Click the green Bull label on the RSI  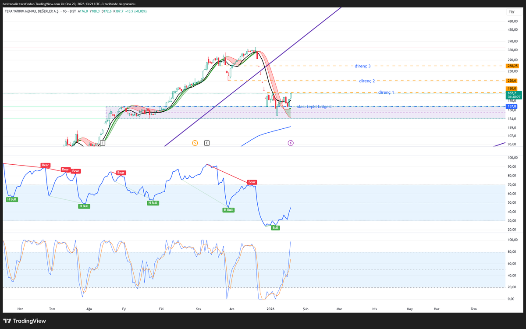pyautogui.click(x=275, y=228)
